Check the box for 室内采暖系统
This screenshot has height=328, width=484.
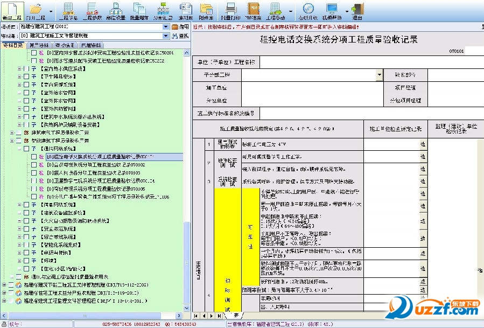[26, 85]
